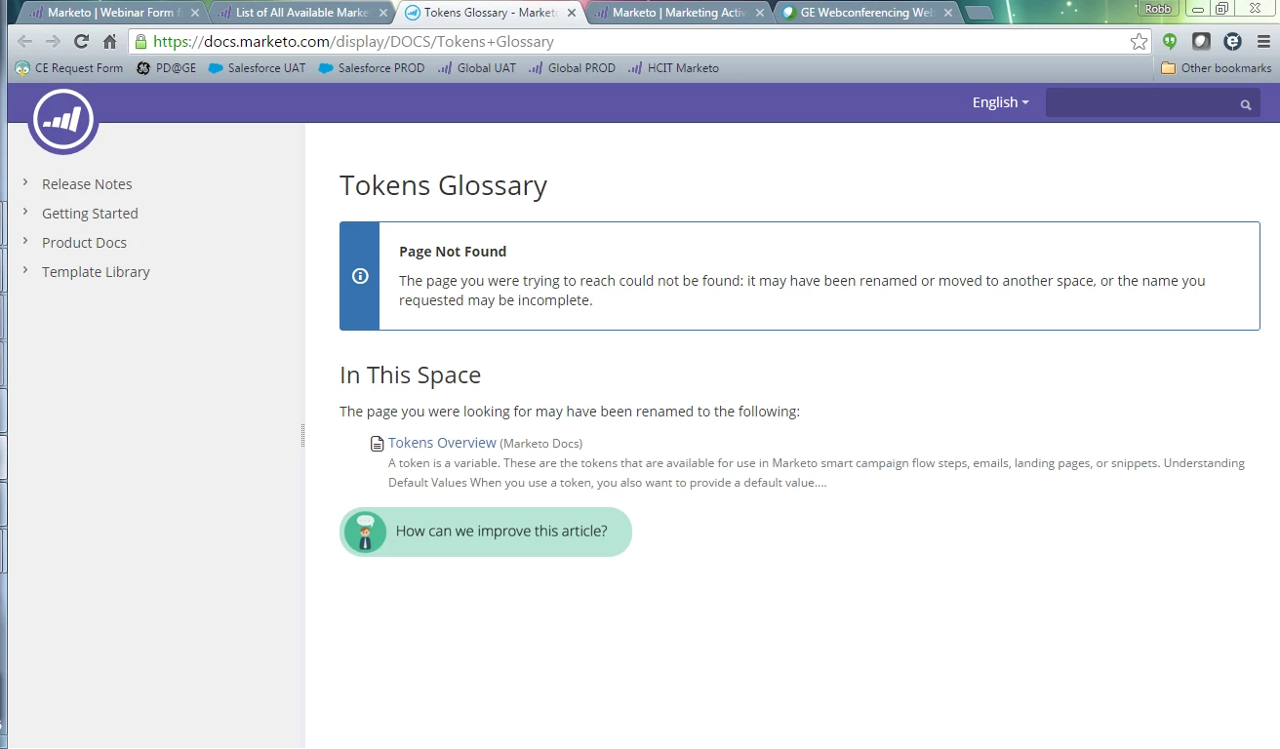1280x749 pixels.
Task: Go to the browser home icon
Action: 110,42
